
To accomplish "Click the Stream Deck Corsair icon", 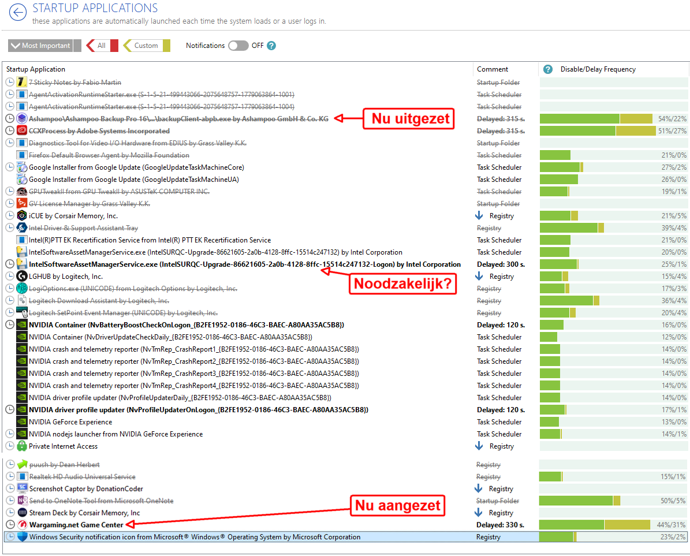I will 22,513.
